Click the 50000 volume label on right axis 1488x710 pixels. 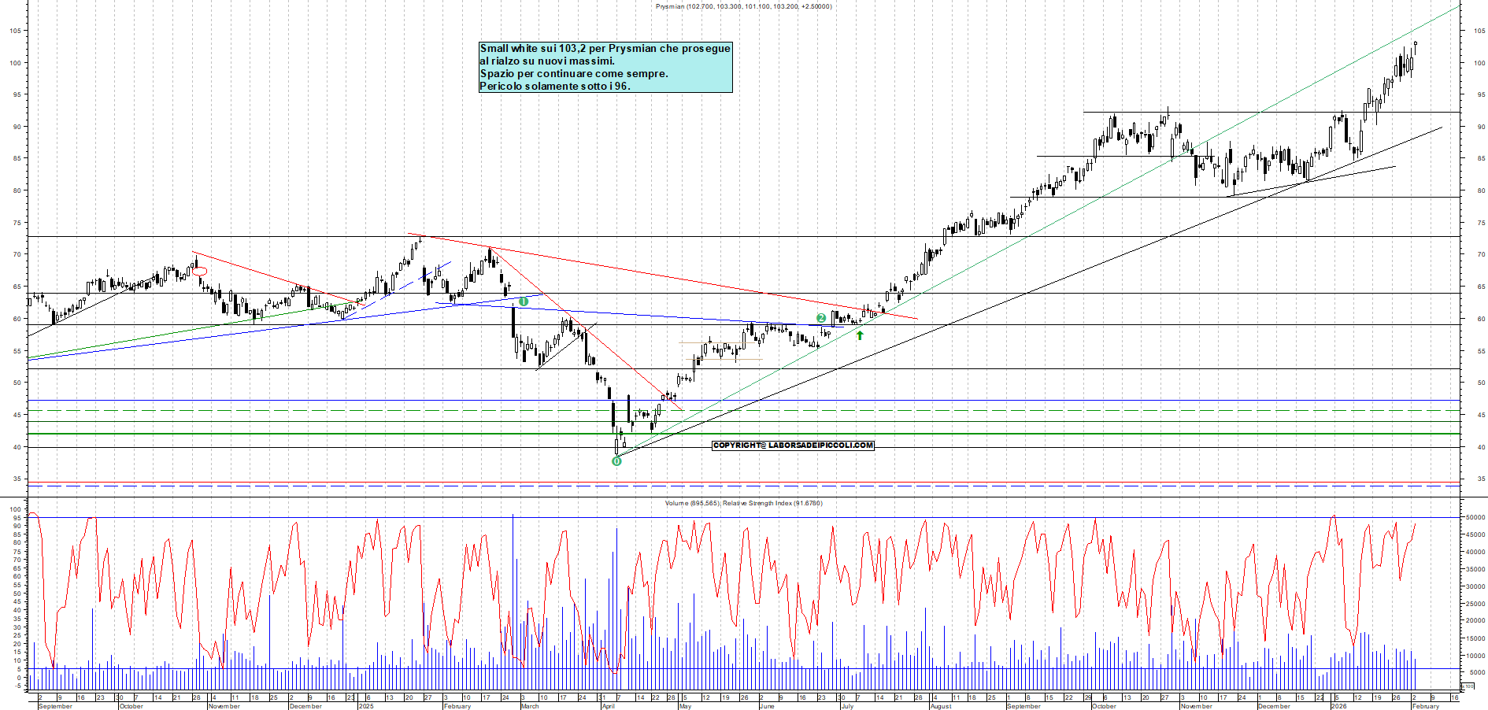click(1475, 517)
